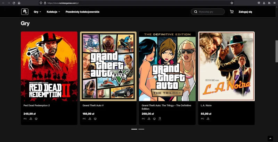278x142 pixels.
Task: Open the browser hamburger menu
Action: 275,3
